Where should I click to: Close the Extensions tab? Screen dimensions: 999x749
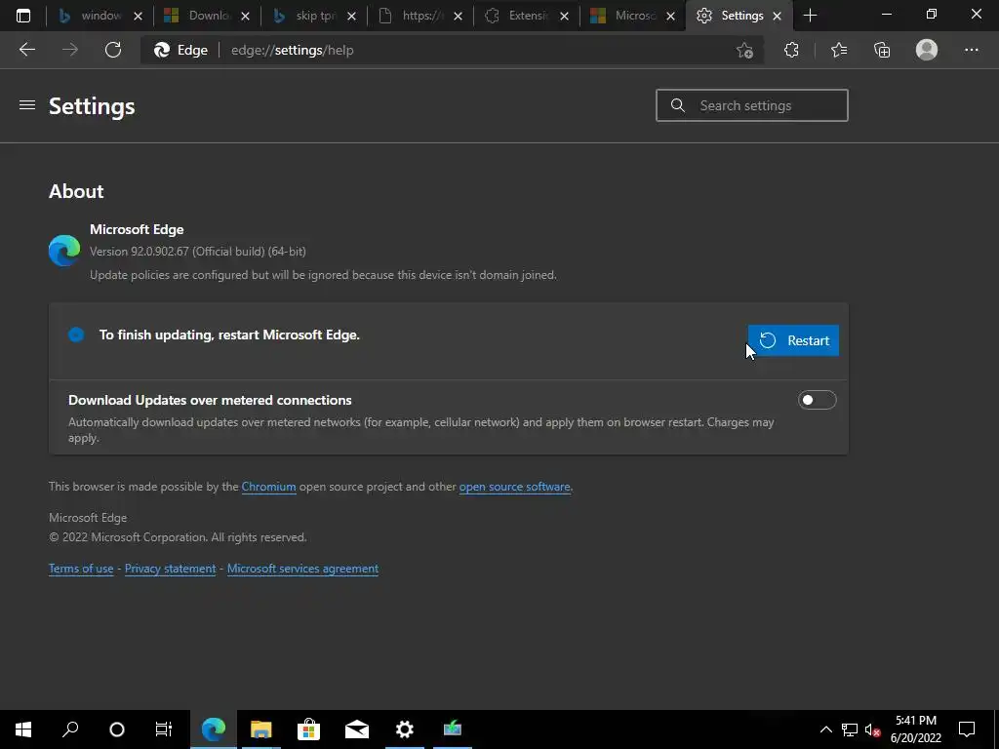(x=564, y=16)
